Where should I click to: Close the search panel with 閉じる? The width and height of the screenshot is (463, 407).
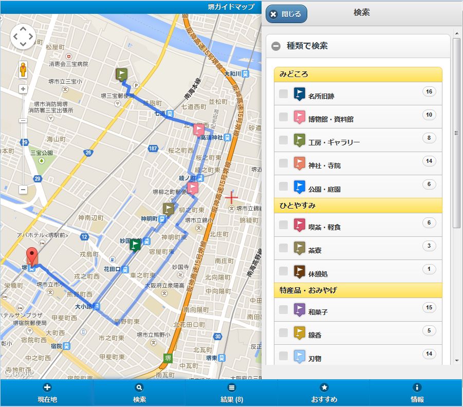pyautogui.click(x=286, y=14)
